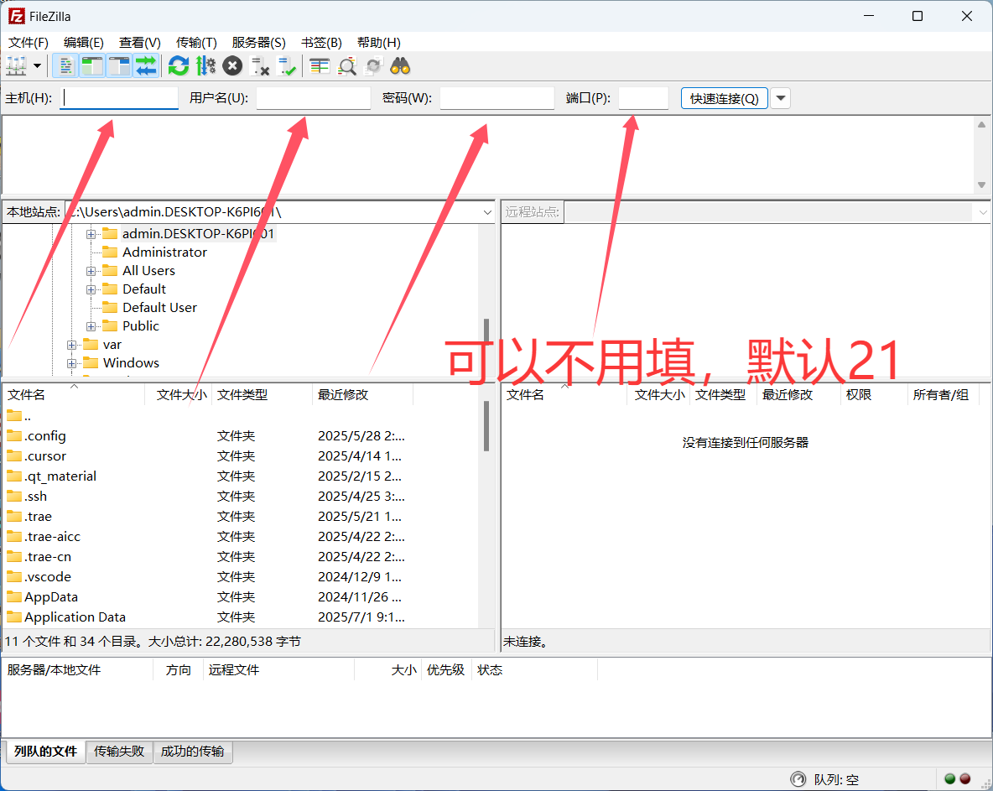Toggle local directory tree display

pyautogui.click(x=92, y=66)
